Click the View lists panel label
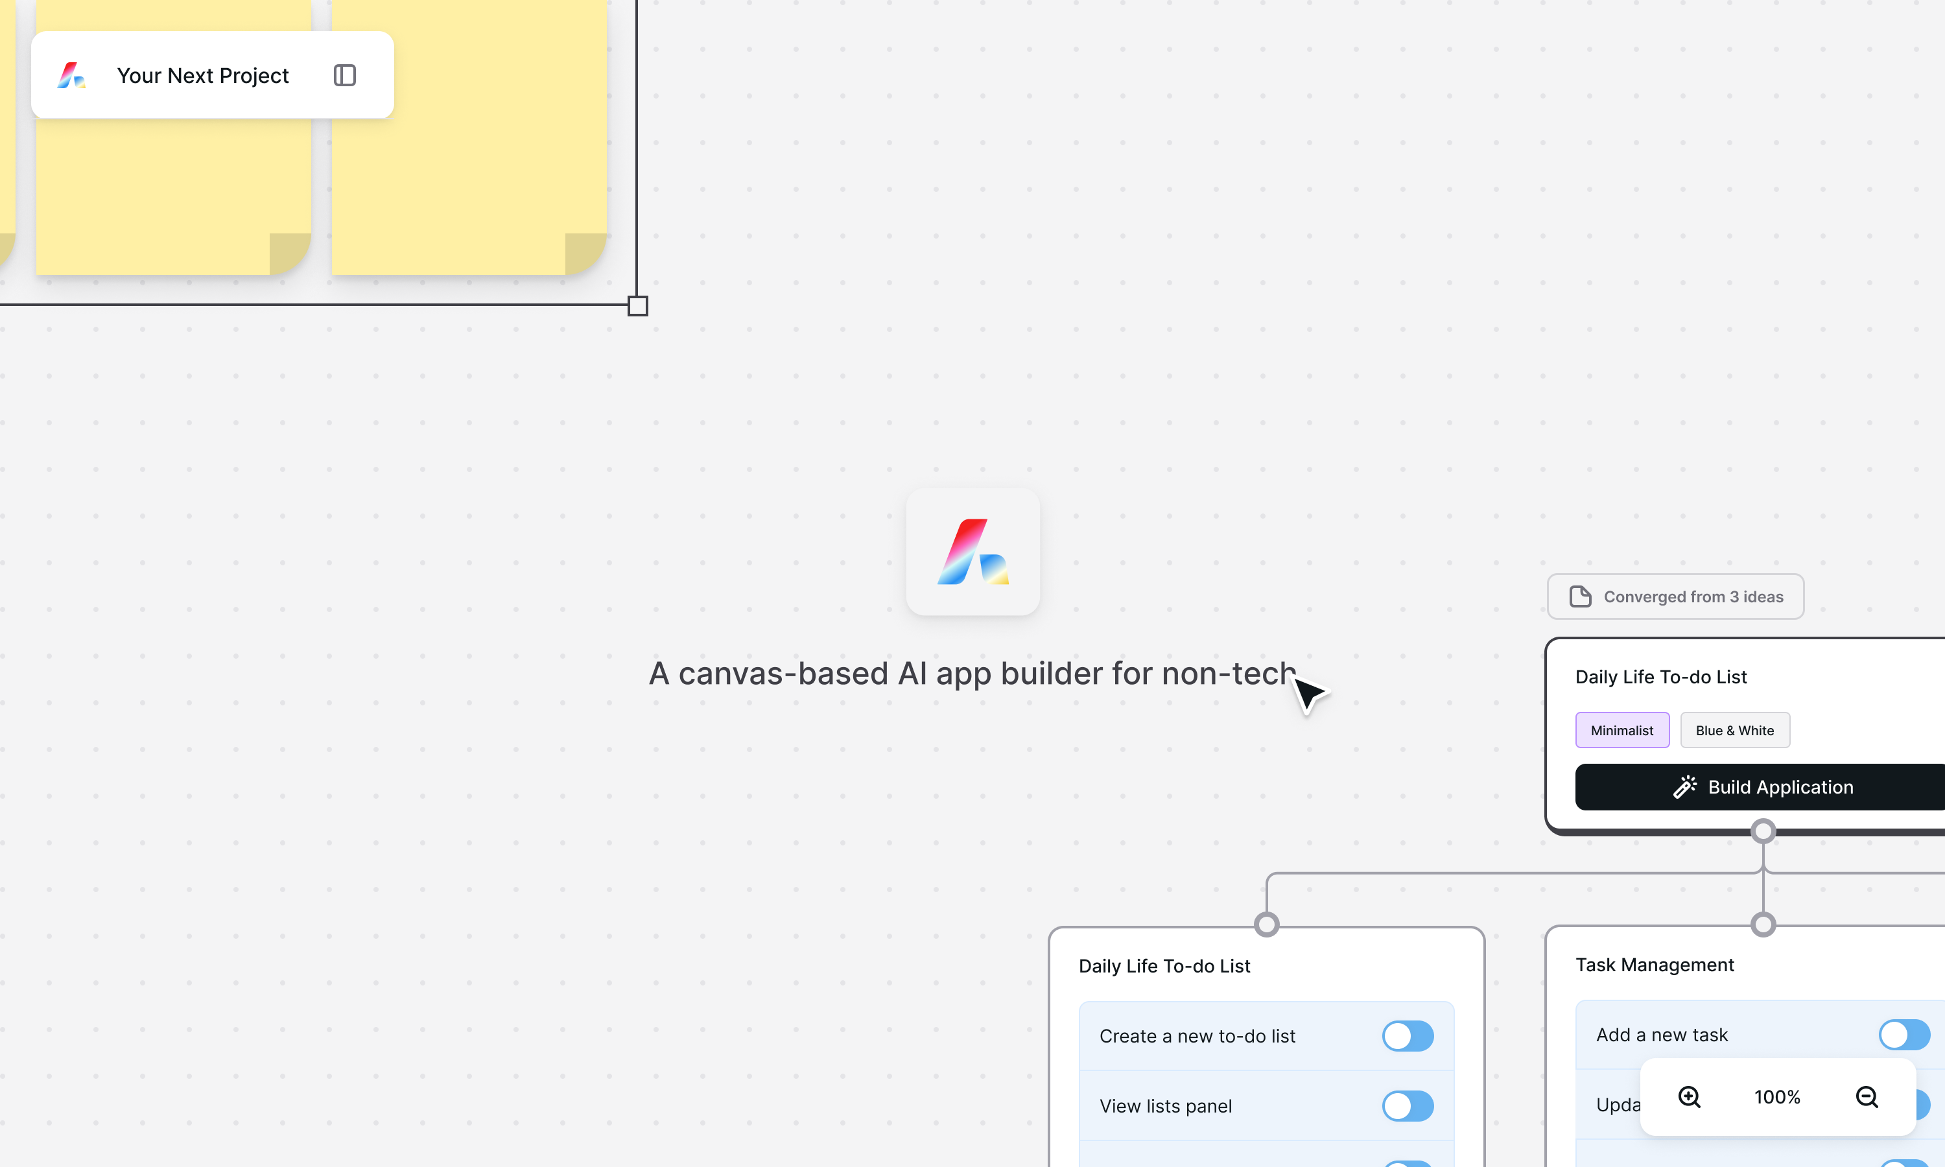 (x=1166, y=1107)
